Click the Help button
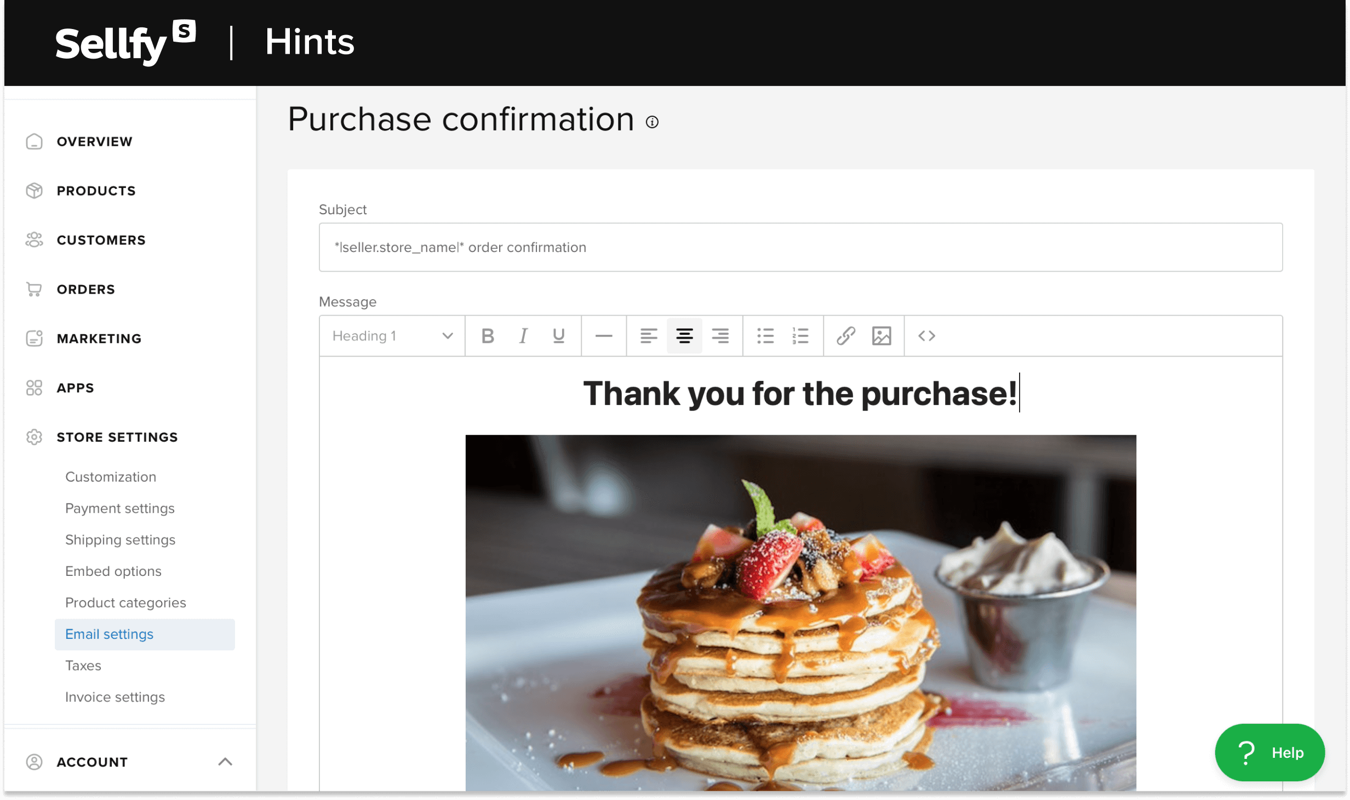 [1272, 751]
